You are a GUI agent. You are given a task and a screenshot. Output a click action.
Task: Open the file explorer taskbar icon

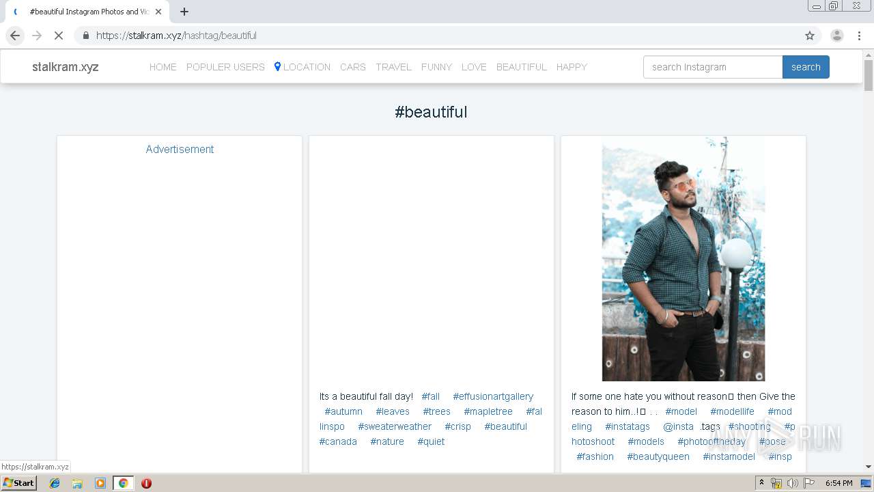pos(77,483)
